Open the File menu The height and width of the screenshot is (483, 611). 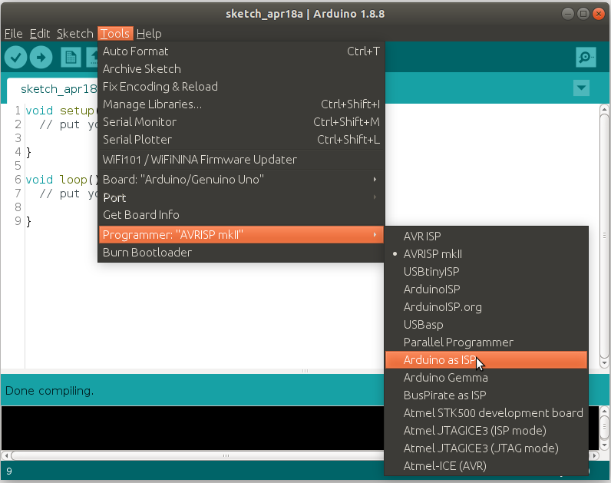click(13, 34)
